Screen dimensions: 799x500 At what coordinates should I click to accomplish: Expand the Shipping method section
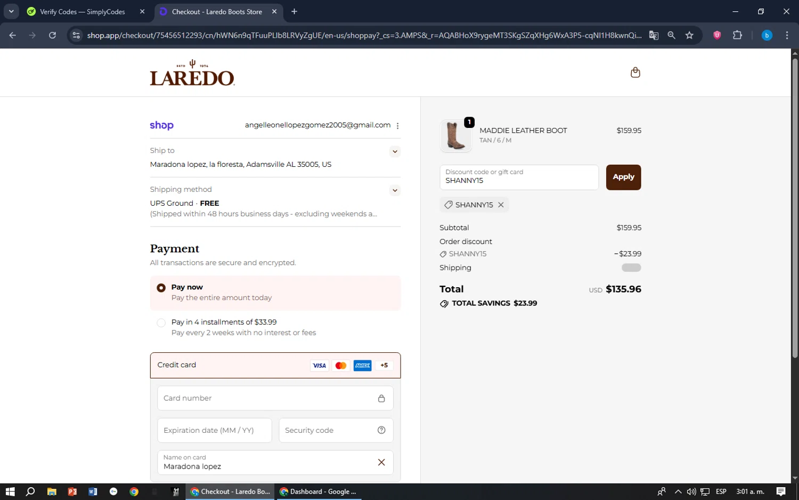pos(395,190)
